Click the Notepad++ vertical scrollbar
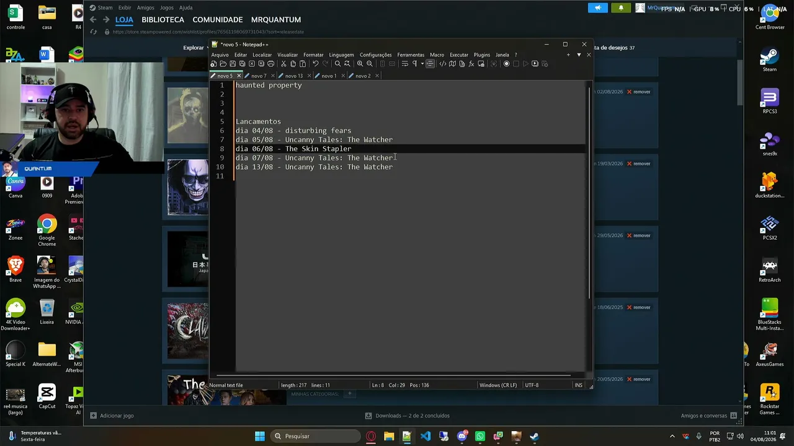Image resolution: width=794 pixels, height=446 pixels. click(589, 192)
